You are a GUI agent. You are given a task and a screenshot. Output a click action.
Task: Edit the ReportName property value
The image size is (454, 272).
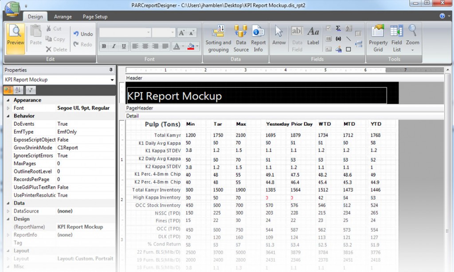(x=86, y=227)
